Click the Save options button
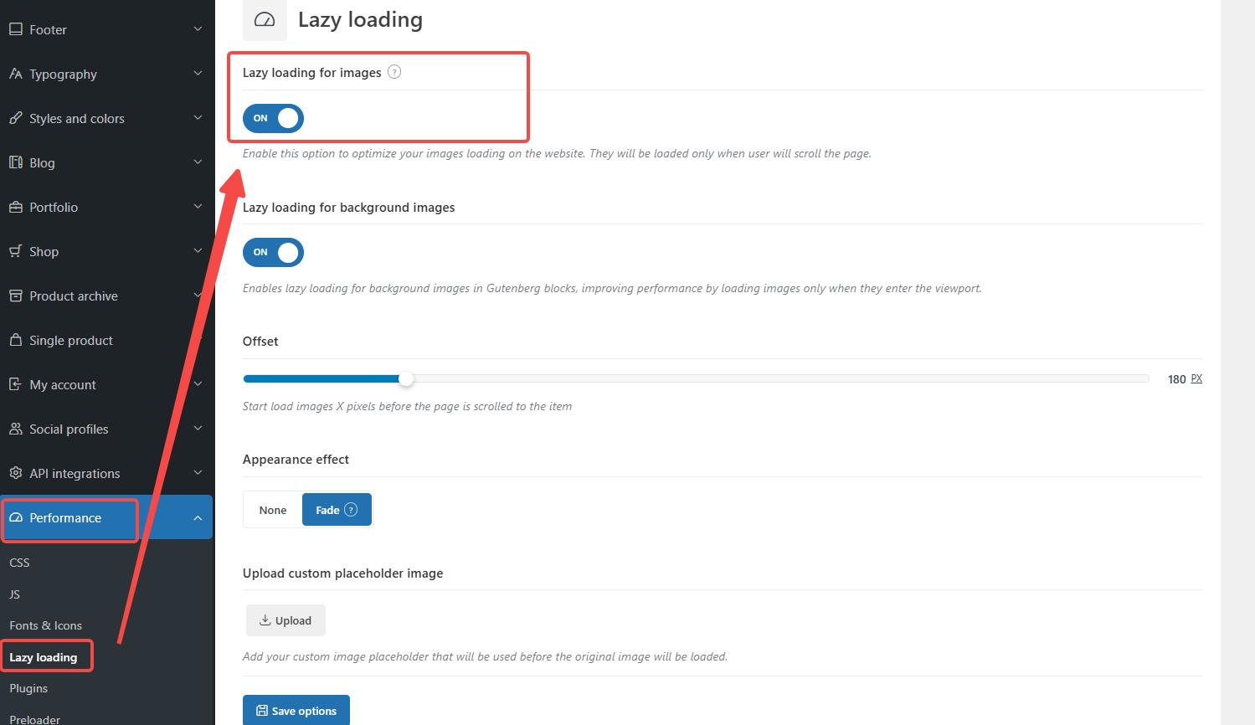This screenshot has height=725, width=1255. [x=296, y=711]
